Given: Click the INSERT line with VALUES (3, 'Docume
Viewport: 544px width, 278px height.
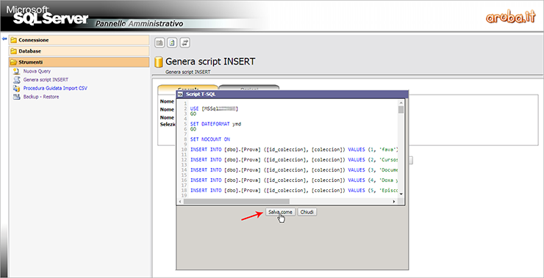Looking at the screenshot, I should (293, 170).
